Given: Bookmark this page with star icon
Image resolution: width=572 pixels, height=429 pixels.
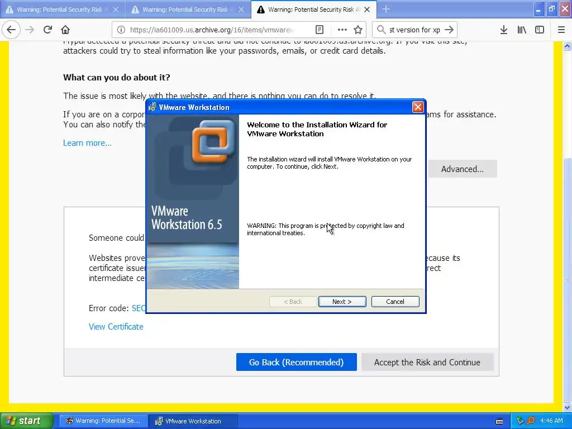Looking at the screenshot, I should pyautogui.click(x=358, y=30).
